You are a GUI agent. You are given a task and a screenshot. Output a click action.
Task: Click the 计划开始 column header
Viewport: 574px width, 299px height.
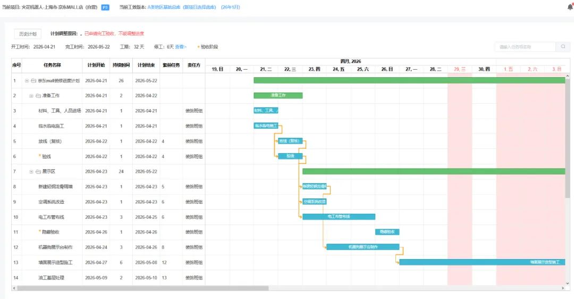(x=96, y=65)
